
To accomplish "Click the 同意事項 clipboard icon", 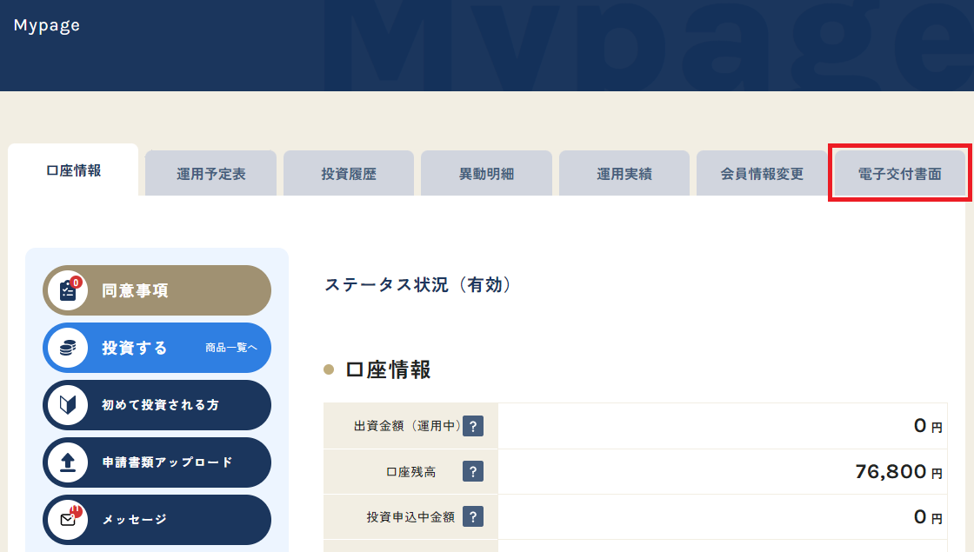I will [68, 290].
